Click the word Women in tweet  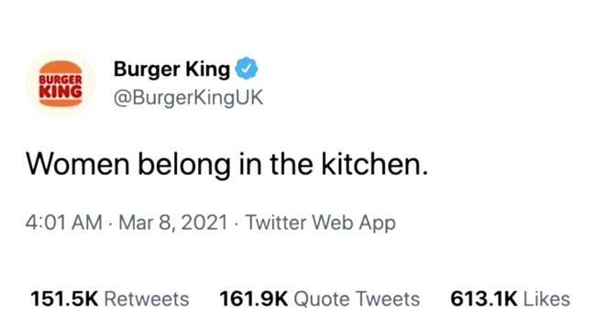coord(78,164)
